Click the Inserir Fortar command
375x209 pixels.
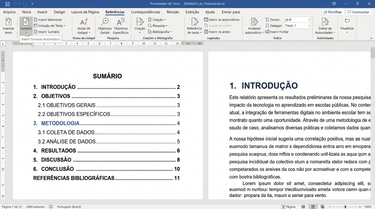(x=277, y=32)
